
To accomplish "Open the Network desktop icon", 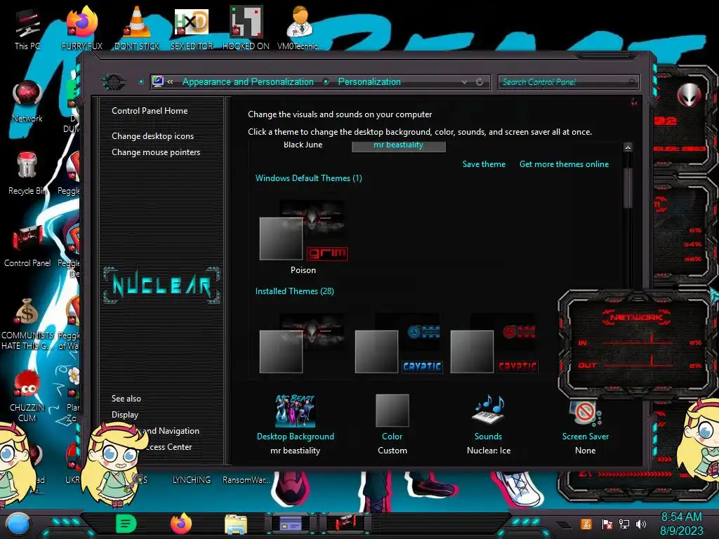I will point(27,101).
